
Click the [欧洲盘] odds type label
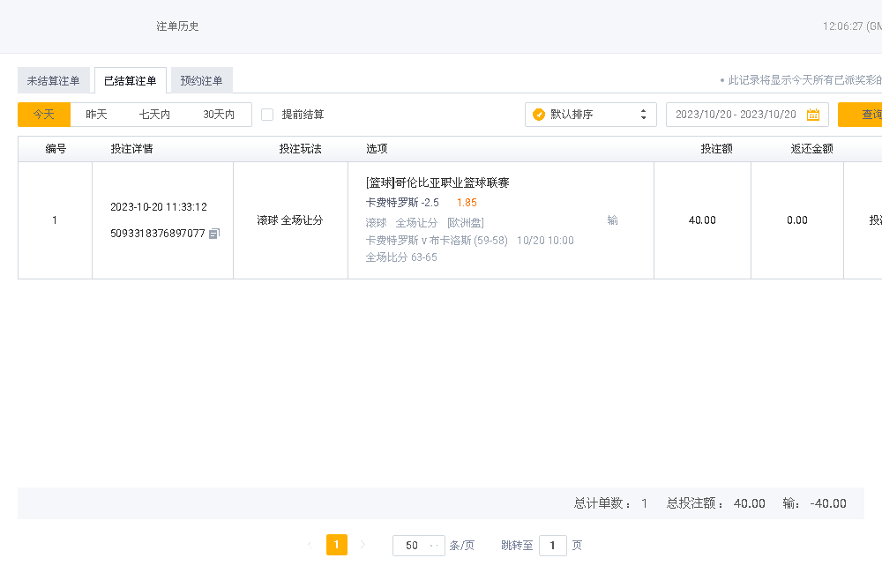tap(466, 223)
